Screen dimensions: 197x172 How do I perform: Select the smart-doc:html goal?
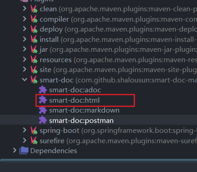coord(74,100)
